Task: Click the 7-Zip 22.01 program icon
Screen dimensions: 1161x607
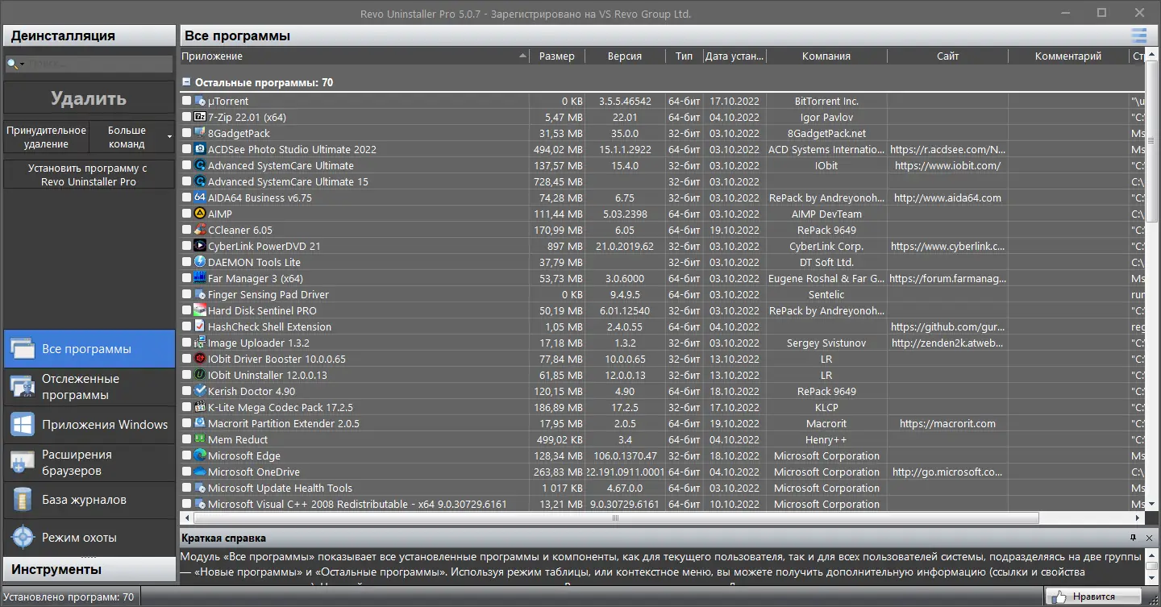Action: (200, 117)
